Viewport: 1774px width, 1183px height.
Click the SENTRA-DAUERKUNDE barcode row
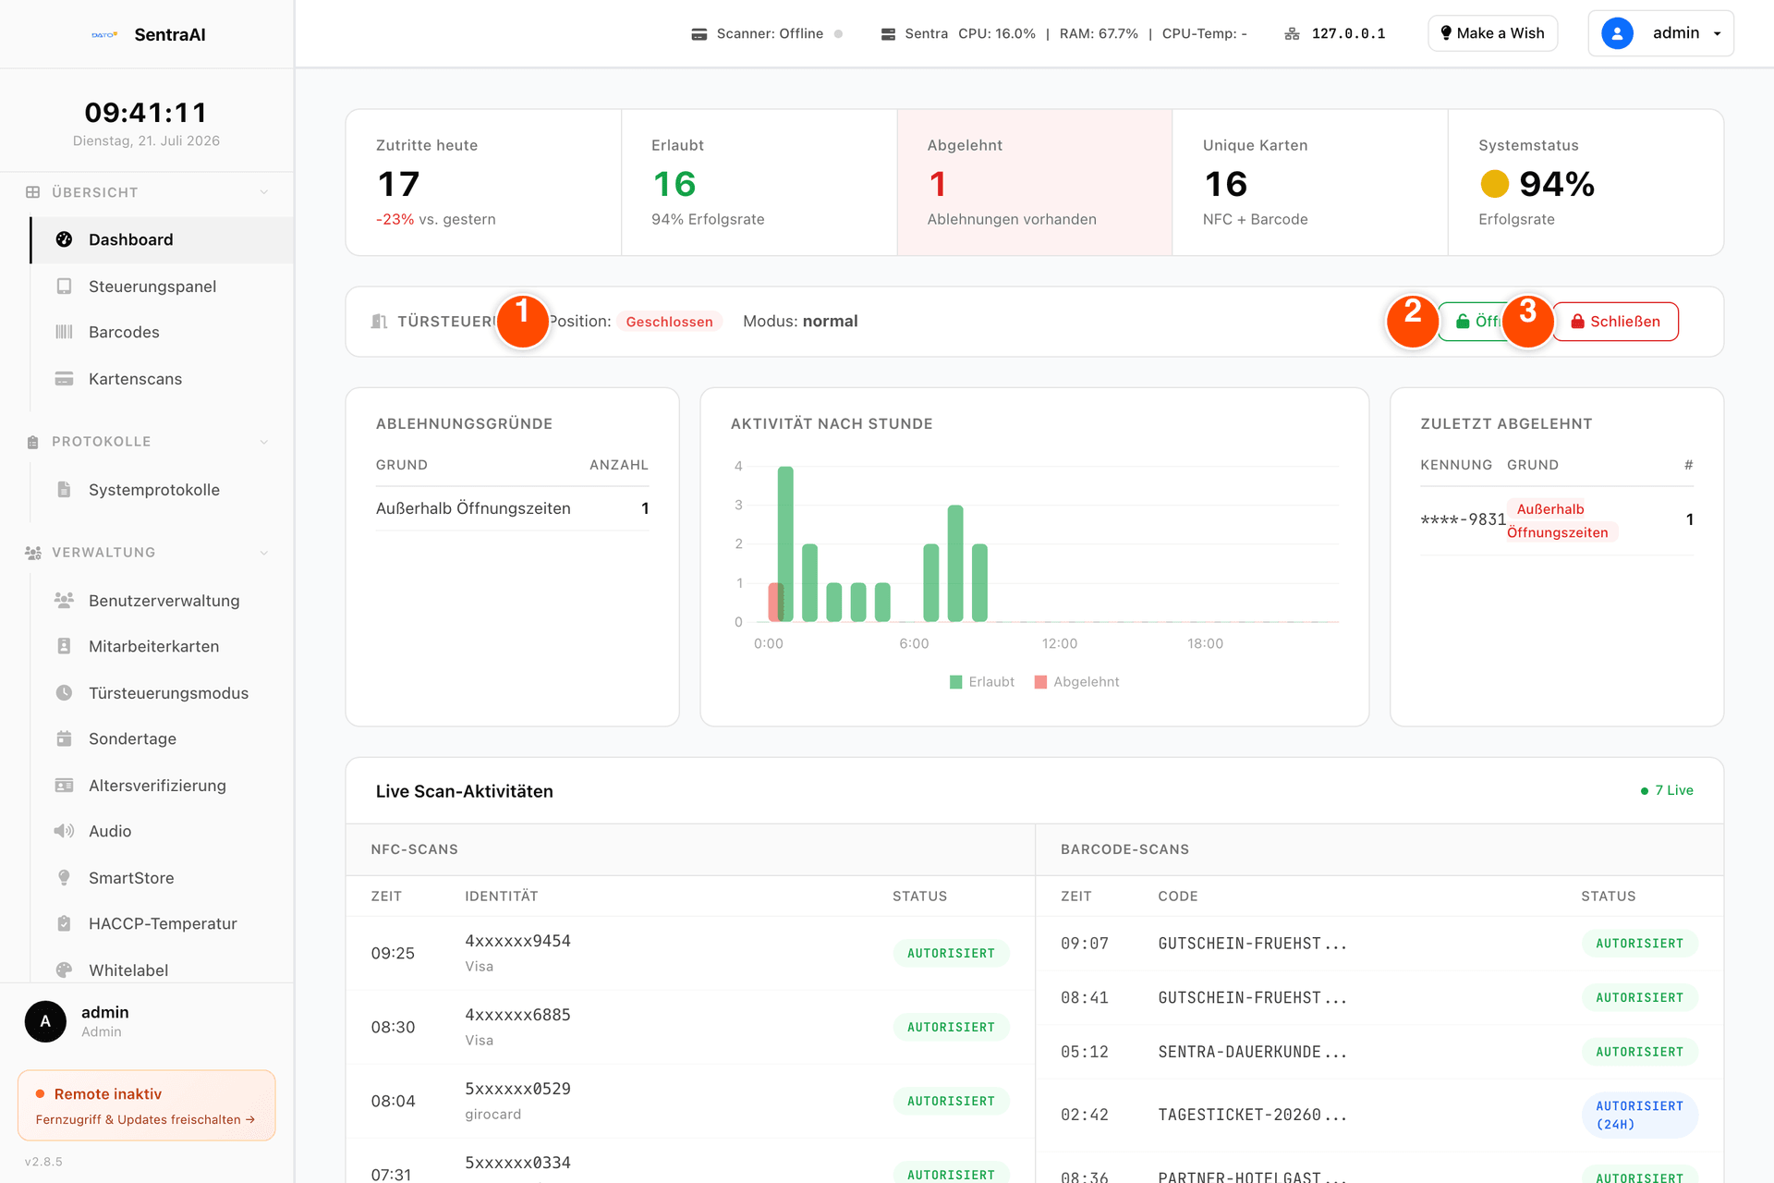(1379, 1052)
